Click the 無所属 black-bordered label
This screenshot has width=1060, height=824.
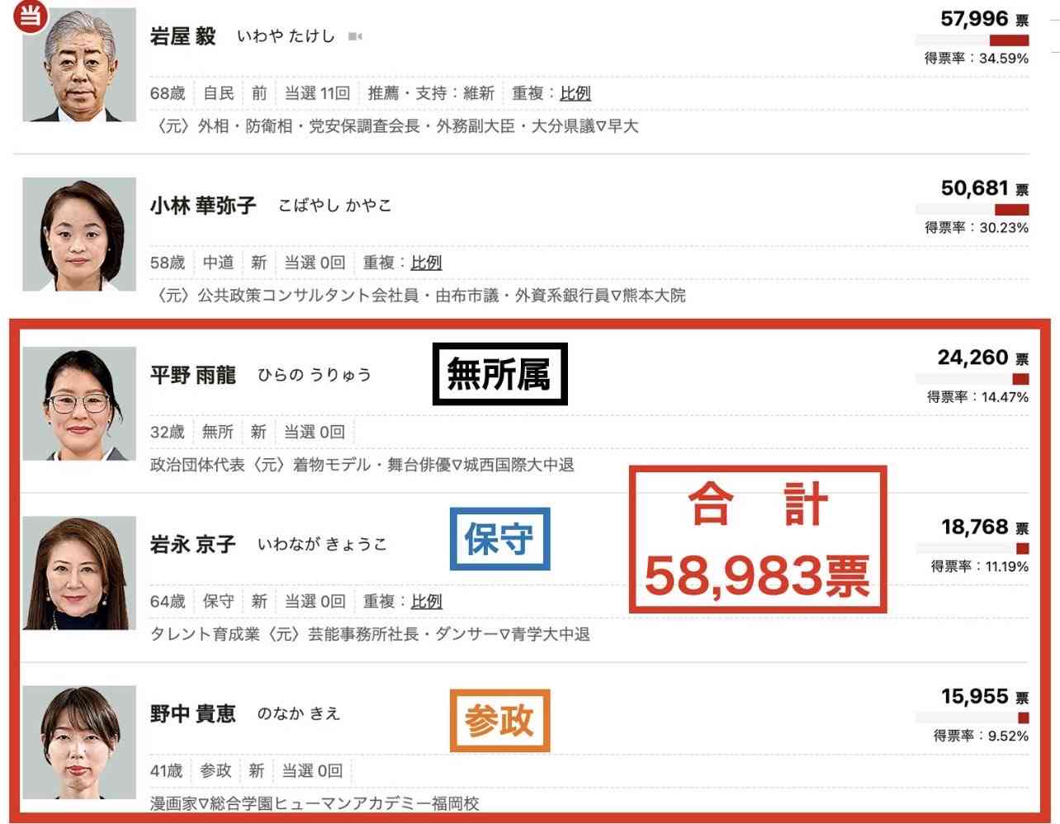pyautogui.click(x=500, y=374)
